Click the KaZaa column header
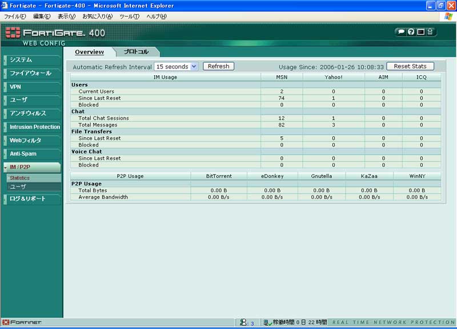Screen dimensions: 457x329 [369, 176]
